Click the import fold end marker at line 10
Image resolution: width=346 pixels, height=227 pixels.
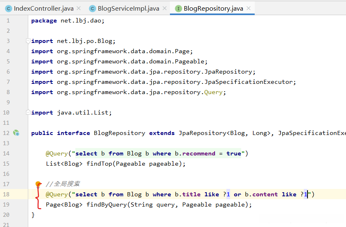pos(28,112)
